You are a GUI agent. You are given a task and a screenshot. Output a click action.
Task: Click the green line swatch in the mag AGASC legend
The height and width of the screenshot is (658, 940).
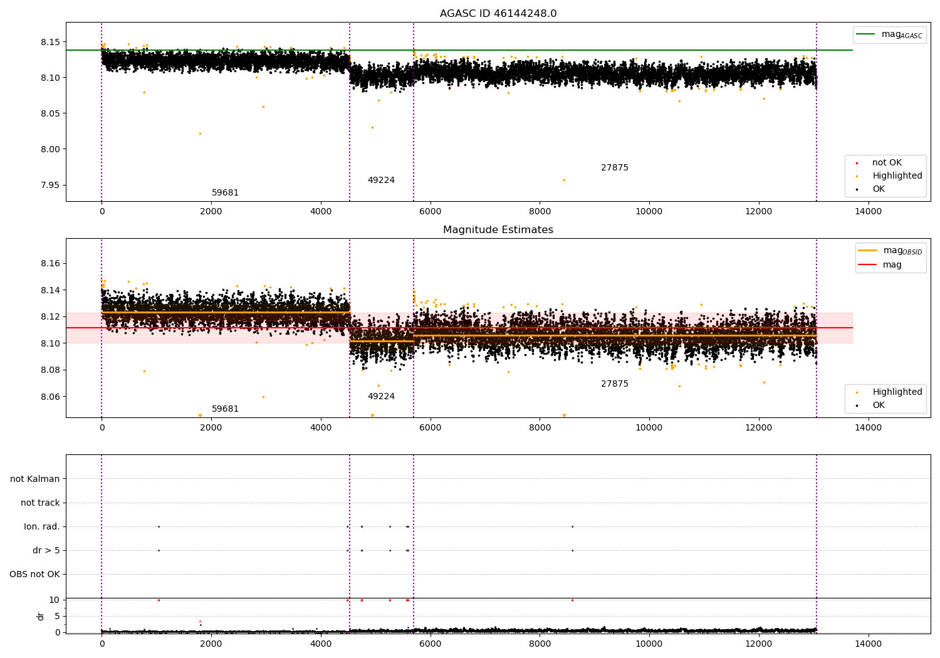(865, 34)
